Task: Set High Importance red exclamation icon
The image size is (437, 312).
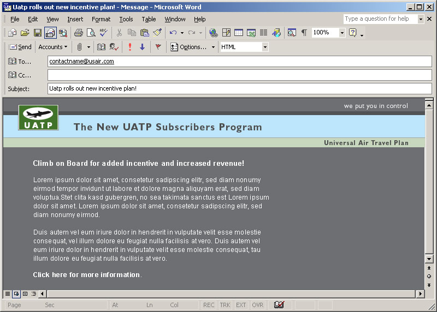Action: (x=130, y=47)
